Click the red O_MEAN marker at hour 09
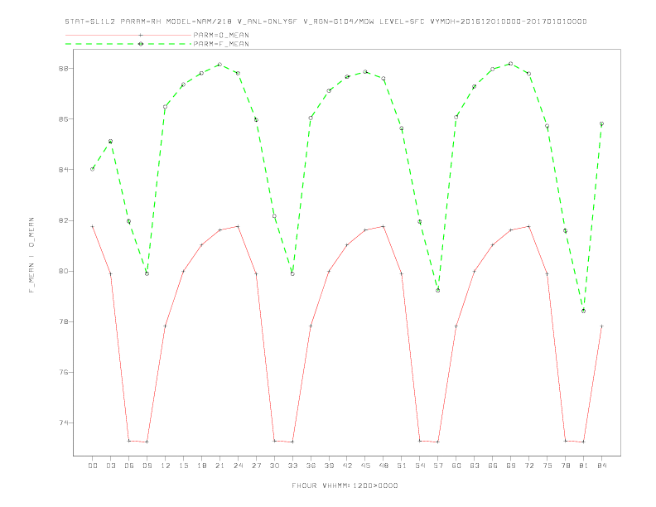656x507 pixels. click(x=147, y=442)
